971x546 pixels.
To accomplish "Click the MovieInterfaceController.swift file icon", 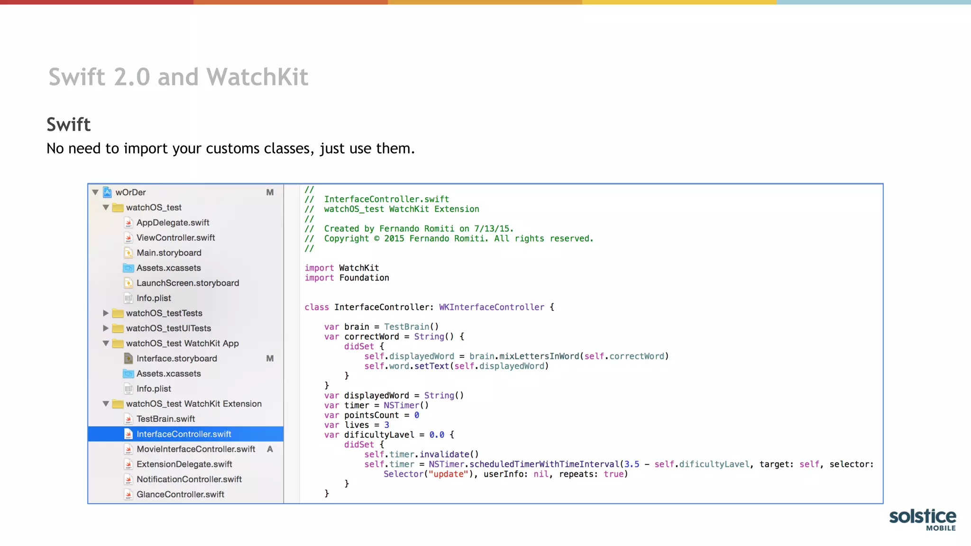I will [x=128, y=449].
